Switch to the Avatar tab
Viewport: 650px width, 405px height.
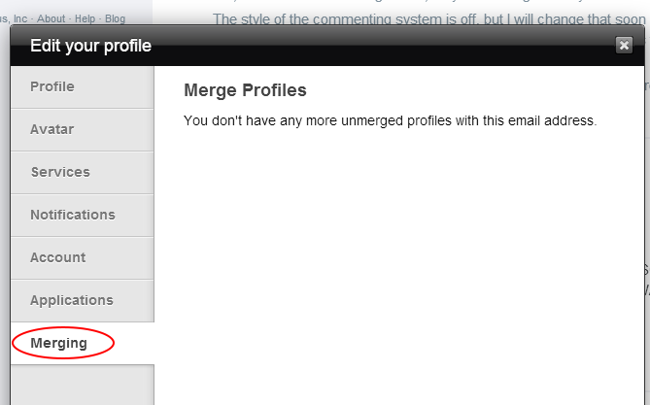(83, 130)
